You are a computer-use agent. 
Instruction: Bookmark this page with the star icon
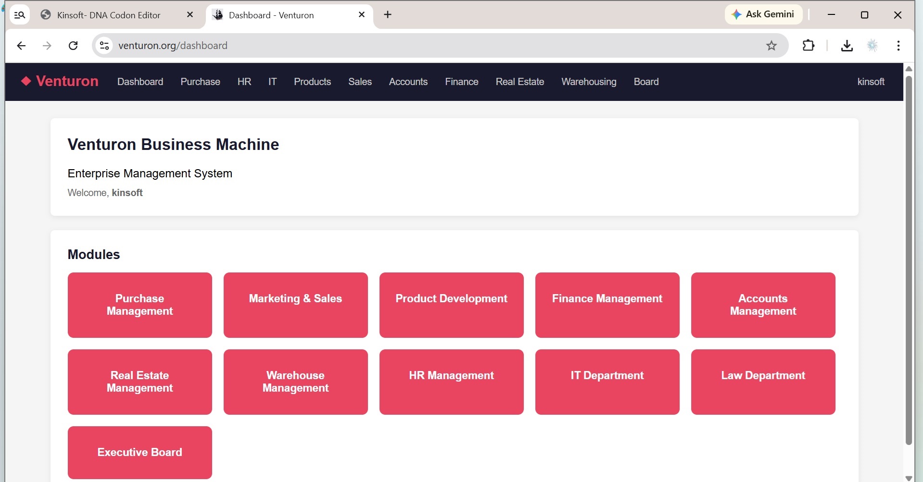point(771,46)
